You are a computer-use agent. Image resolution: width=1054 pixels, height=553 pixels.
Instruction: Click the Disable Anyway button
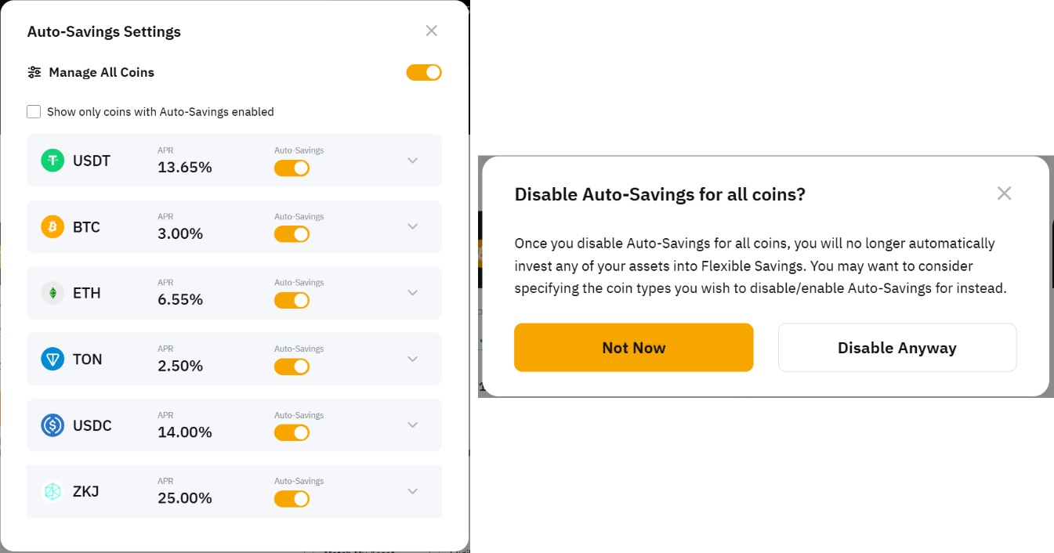(x=896, y=348)
